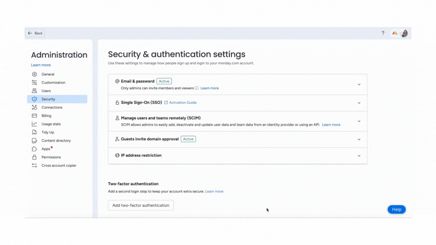The width and height of the screenshot is (436, 245).
Task: Open the SSO Activation Guide link
Action: (182, 102)
